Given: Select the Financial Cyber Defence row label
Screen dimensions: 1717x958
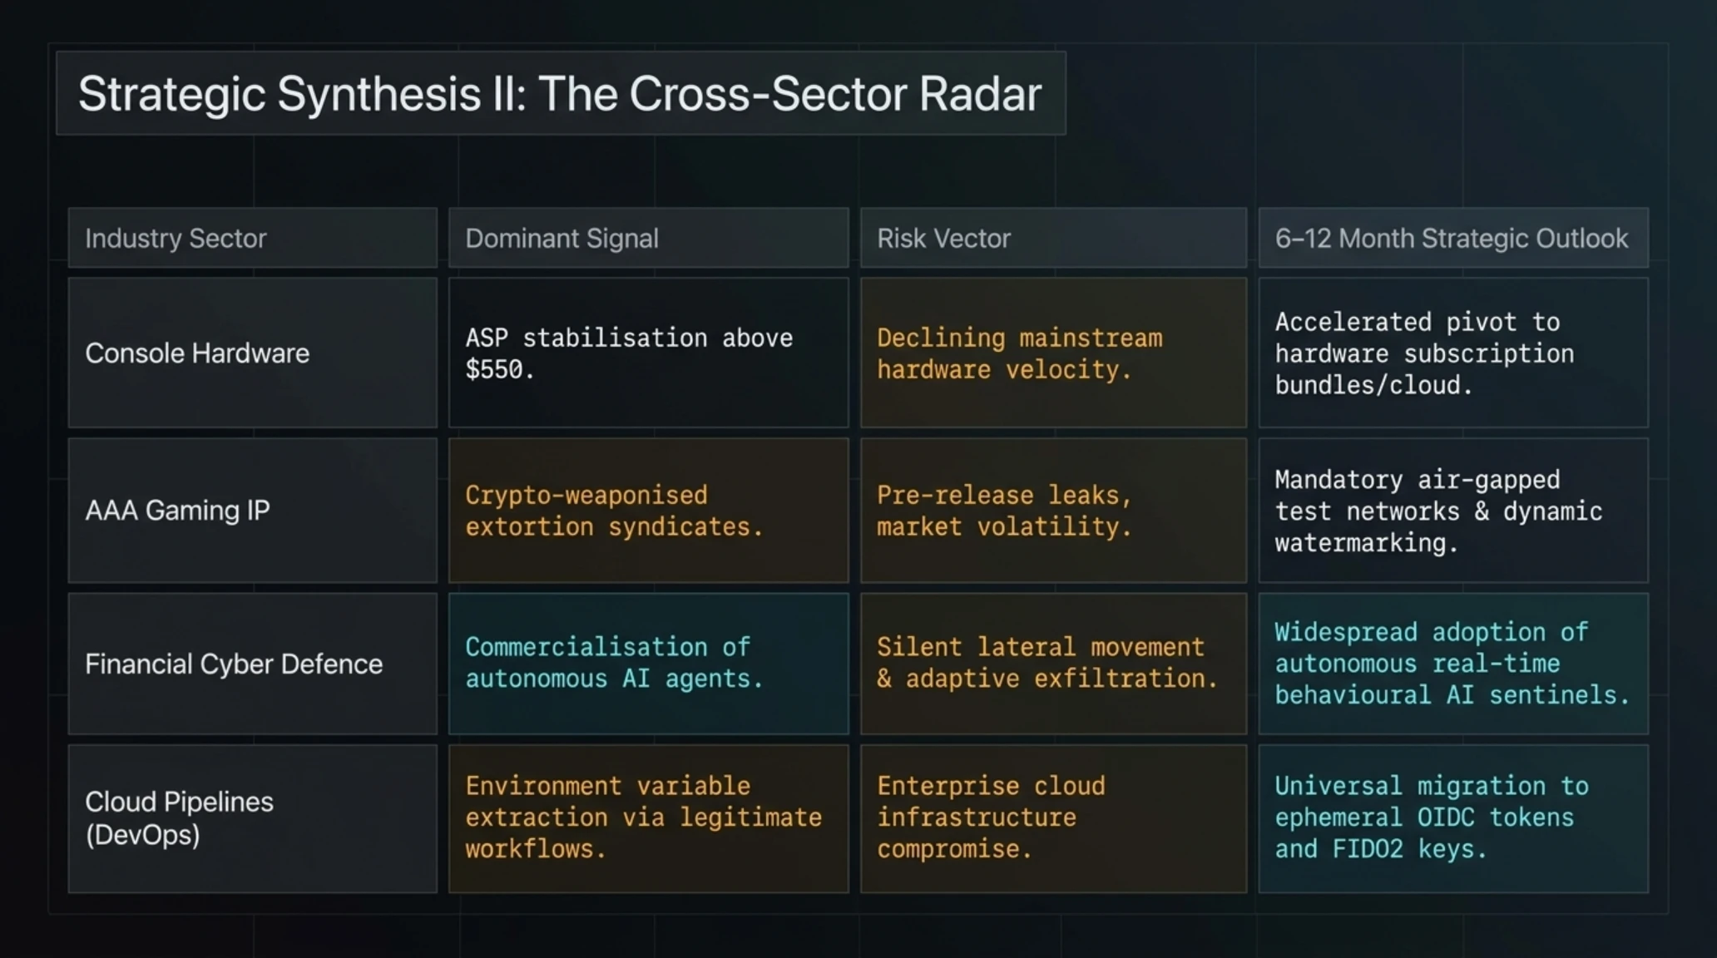Looking at the screenshot, I should [x=252, y=664].
